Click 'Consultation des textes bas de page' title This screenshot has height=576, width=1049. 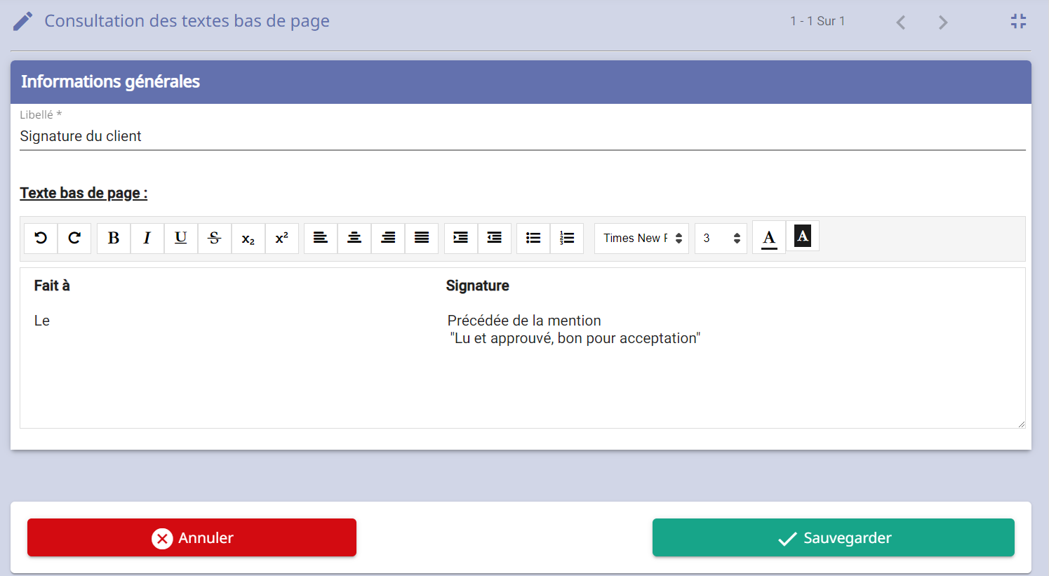[187, 21]
